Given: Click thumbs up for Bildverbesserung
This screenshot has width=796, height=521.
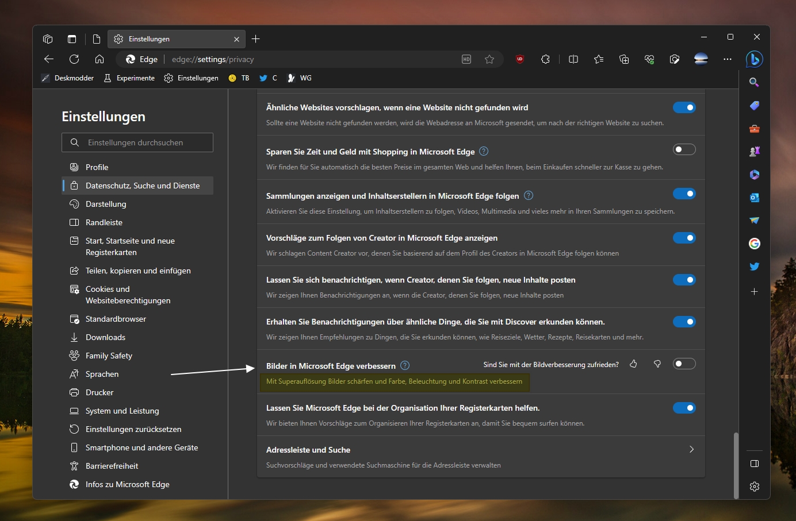Looking at the screenshot, I should coord(633,364).
